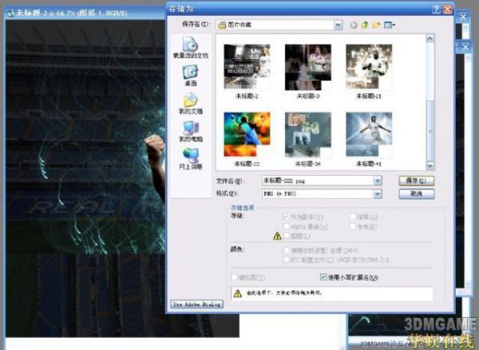Uncheck 使用小写扩展名 option
This screenshot has height=350, width=479.
[323, 277]
